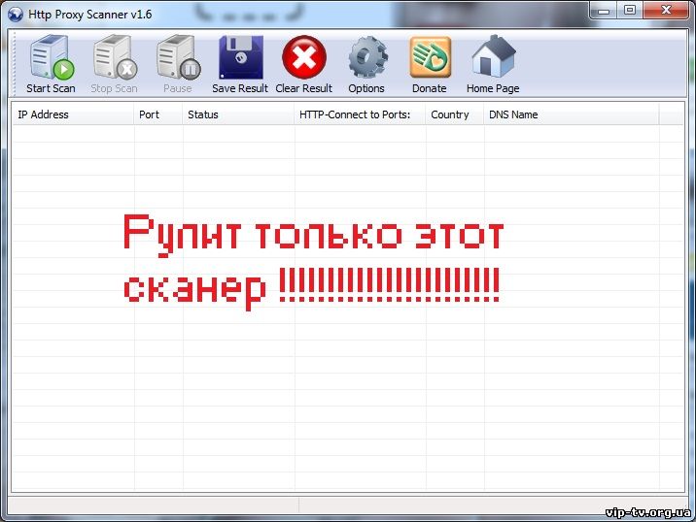Screen dimensions: 696x522
Task: Click the app icon in title bar
Action: click(16, 14)
